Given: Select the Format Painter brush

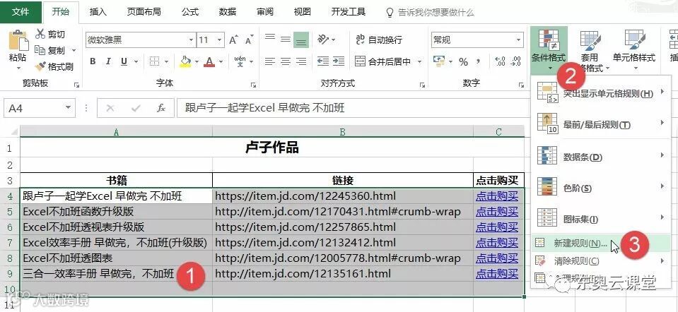Looking at the screenshot, I should tap(40, 66).
